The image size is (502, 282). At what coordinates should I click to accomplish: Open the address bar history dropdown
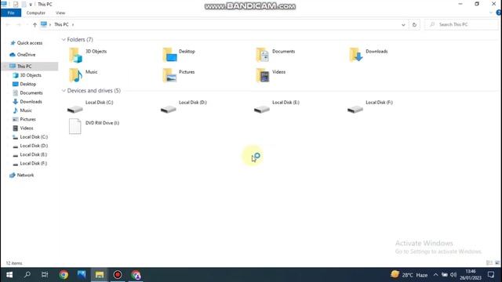[403, 24]
